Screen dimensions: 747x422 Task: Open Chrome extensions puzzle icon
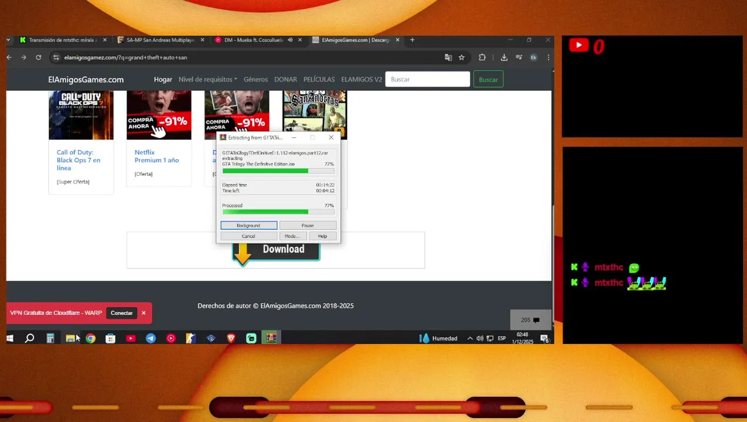[x=482, y=57]
